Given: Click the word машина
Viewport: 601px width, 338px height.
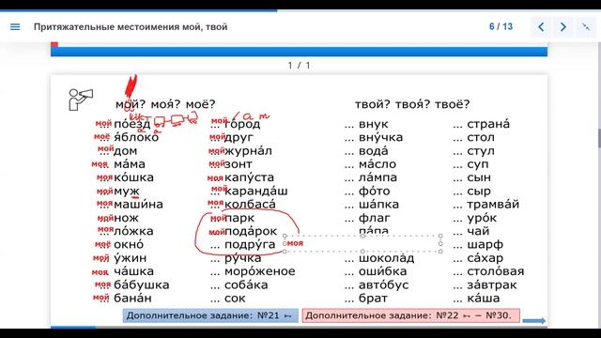Looking at the screenshot, I should point(138,205).
